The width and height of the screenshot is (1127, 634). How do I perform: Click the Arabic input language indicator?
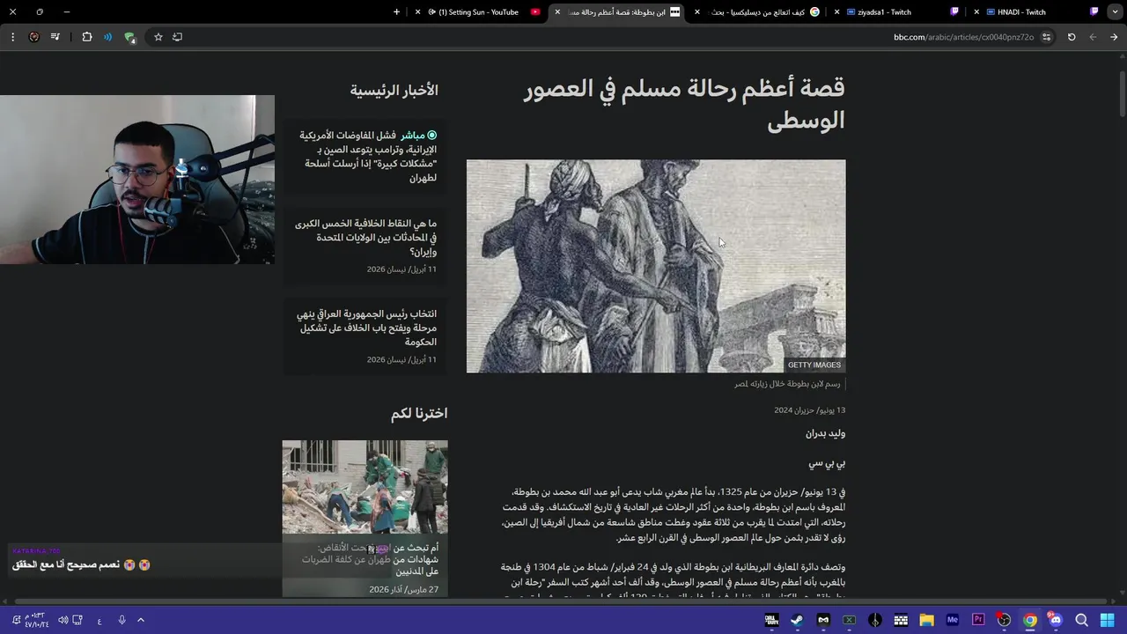99,621
